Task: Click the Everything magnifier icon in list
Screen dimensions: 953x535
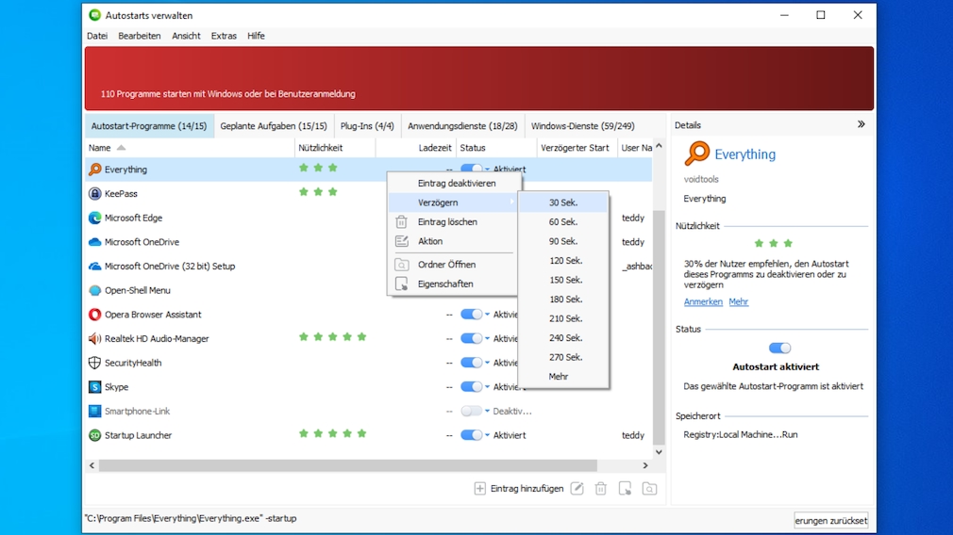Action: pos(94,170)
